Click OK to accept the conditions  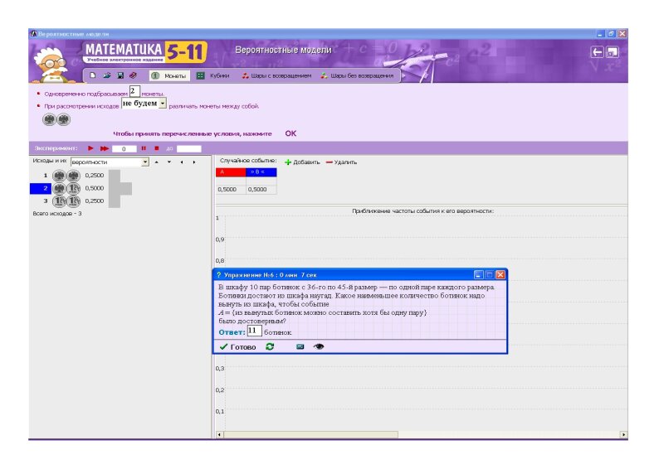click(290, 133)
